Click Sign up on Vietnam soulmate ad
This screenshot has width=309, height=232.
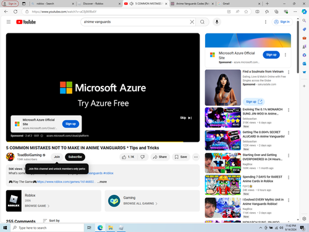pyautogui.click(x=254, y=101)
